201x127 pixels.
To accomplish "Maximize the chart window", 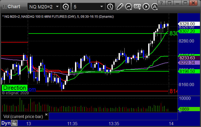I will [x=185, y=3].
